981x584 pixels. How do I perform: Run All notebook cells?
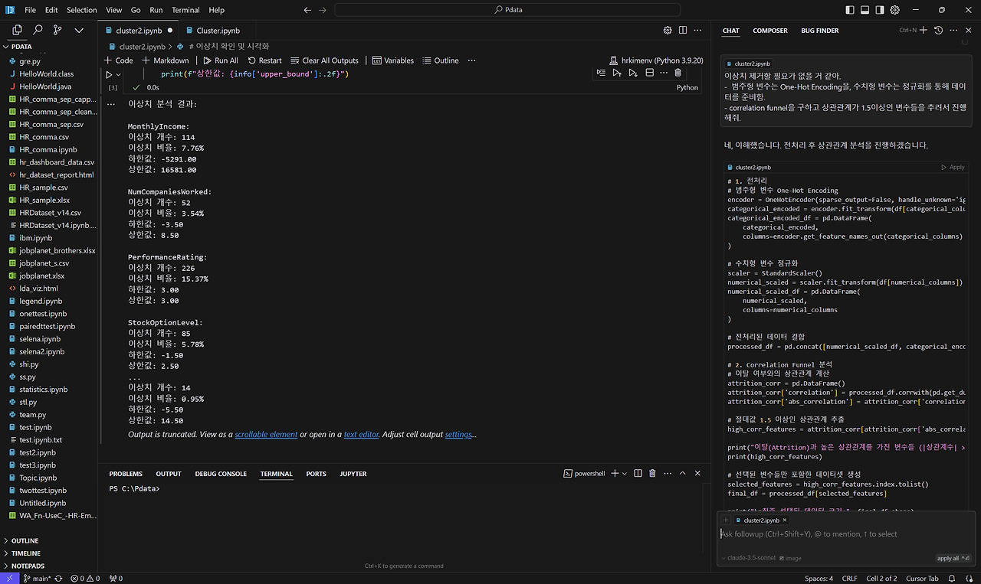pos(220,60)
